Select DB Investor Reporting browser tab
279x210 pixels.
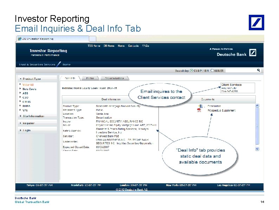53,39
